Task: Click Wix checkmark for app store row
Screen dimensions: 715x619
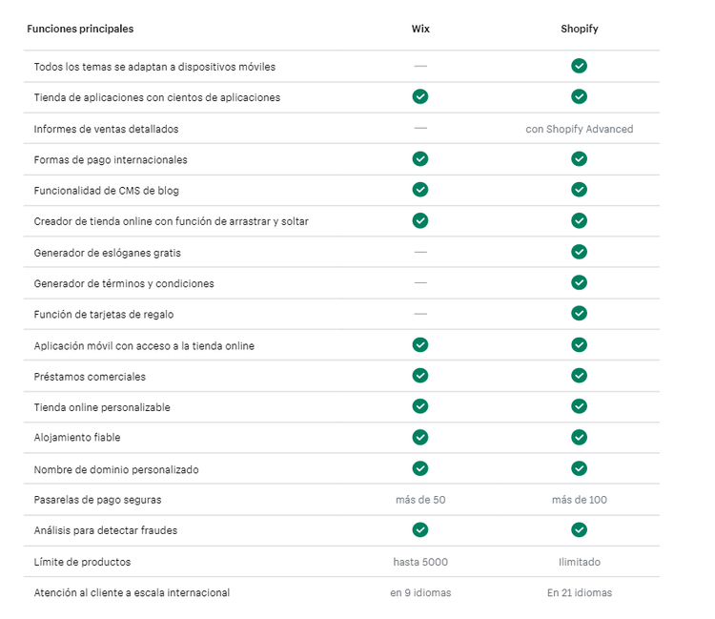Action: [x=420, y=96]
